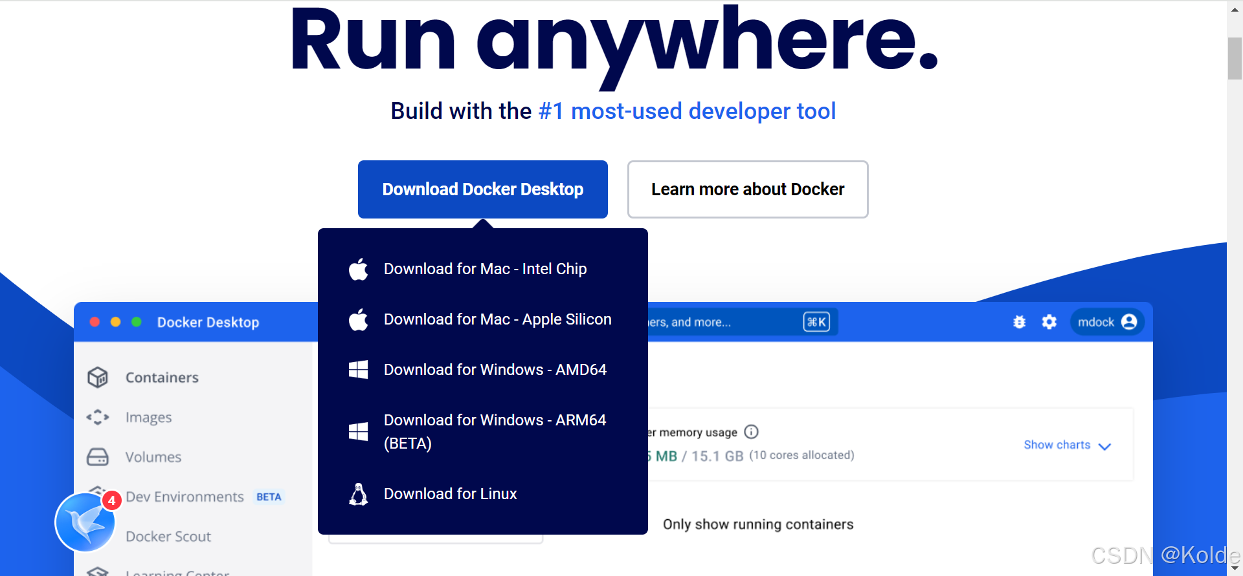Screen dimensions: 1243x576
Task: Follow the #1 most-used developer tool link
Action: pos(687,111)
